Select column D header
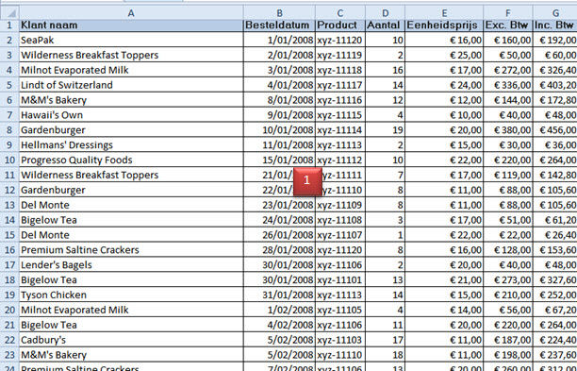Viewport: 577px width, 371px height. coord(385,13)
